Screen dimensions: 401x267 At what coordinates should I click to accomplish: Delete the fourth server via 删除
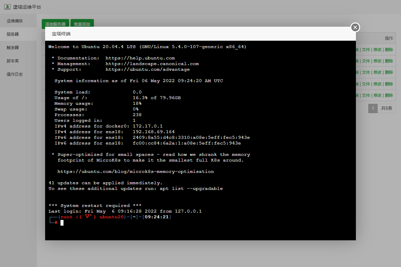(389, 84)
